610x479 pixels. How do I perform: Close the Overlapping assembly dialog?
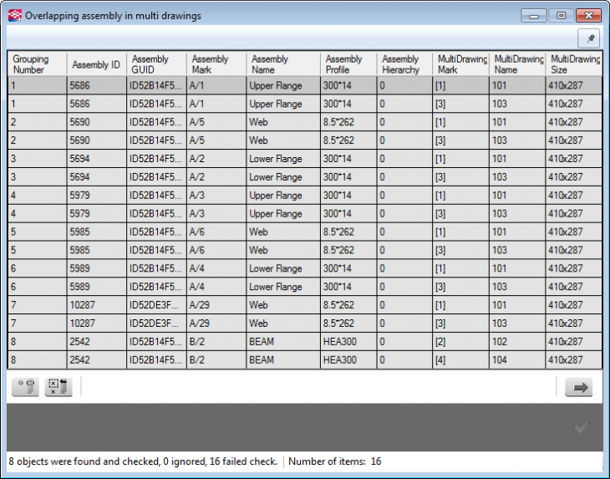(x=588, y=16)
